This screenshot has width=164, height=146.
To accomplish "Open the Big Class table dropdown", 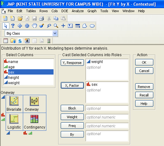I will (55, 33).
